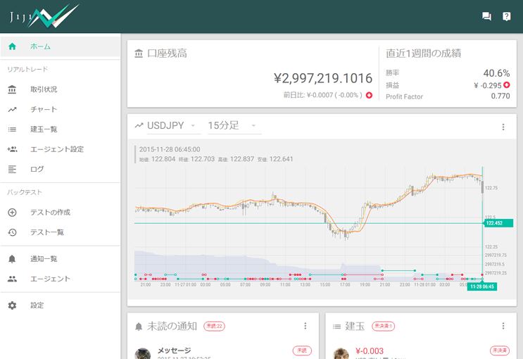Click the 11-27 01:00 label on time axis
Screen dimensions: 523x359
pos(186,284)
